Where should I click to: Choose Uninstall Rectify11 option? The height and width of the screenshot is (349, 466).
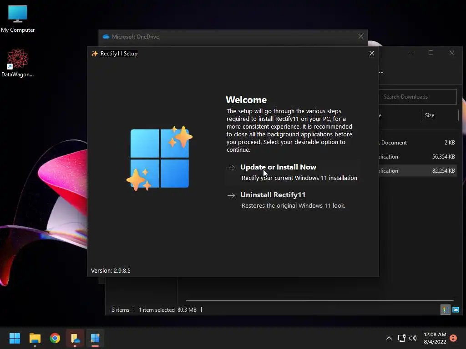pyautogui.click(x=293, y=200)
